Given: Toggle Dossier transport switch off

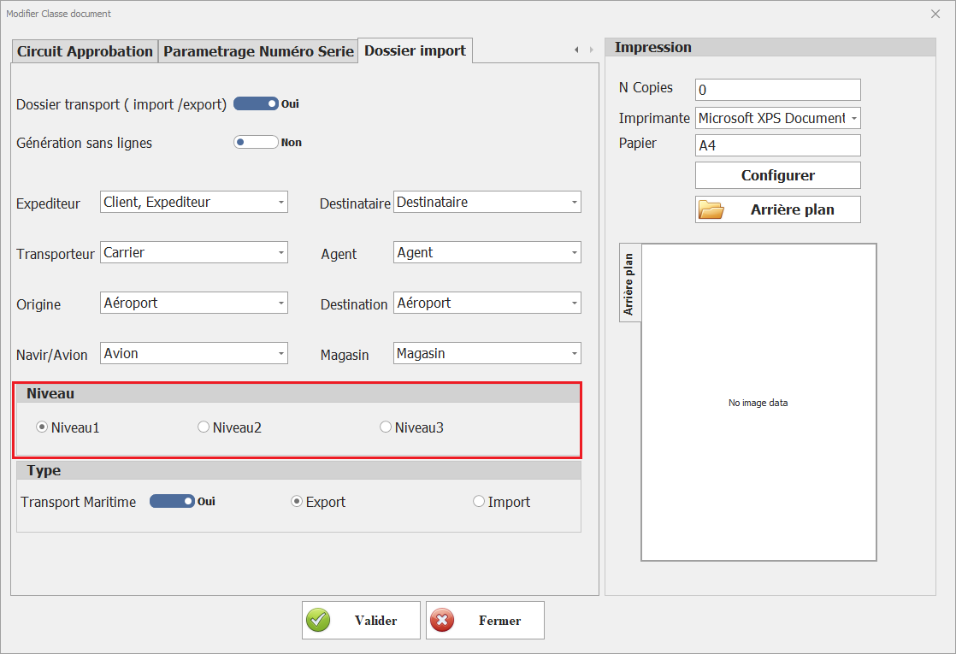Looking at the screenshot, I should coord(256,104).
